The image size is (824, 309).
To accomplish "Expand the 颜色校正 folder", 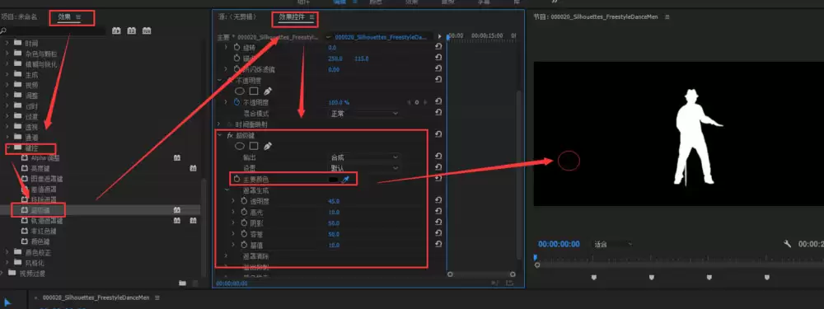I will (x=7, y=252).
